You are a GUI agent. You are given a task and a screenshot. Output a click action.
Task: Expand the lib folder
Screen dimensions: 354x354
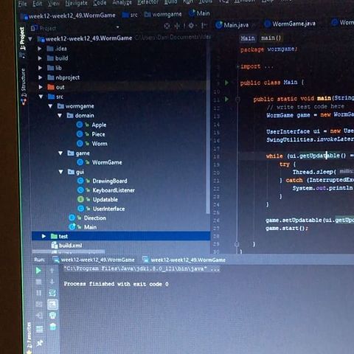coord(40,68)
